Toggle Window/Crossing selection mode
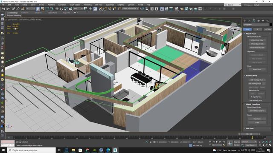The width and height of the screenshot is (273, 153). 52,9
